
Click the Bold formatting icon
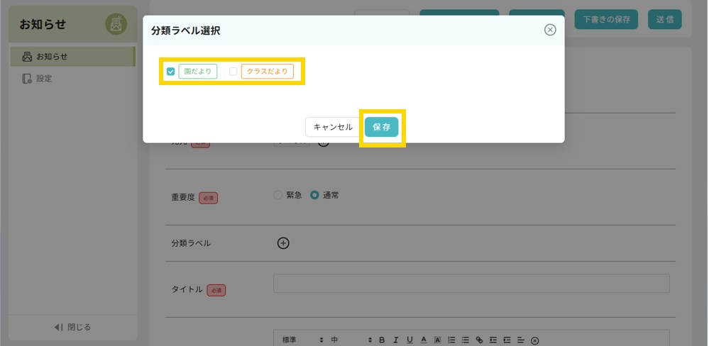(382, 340)
